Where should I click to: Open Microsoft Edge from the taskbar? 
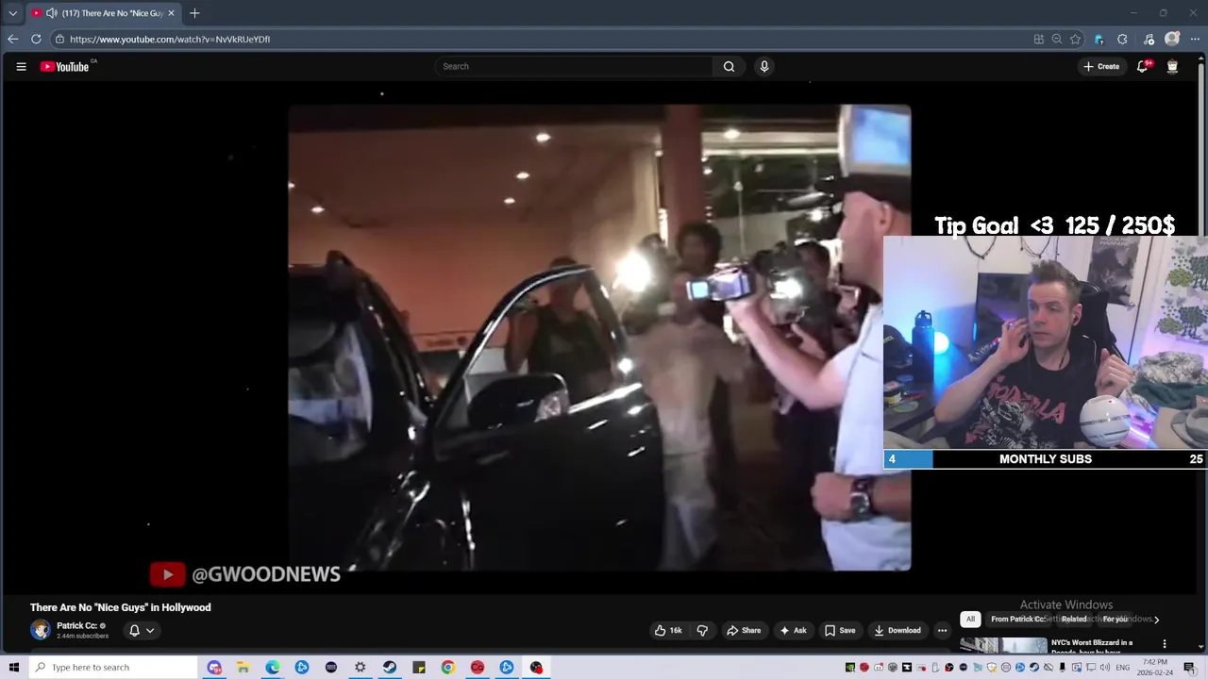272,667
